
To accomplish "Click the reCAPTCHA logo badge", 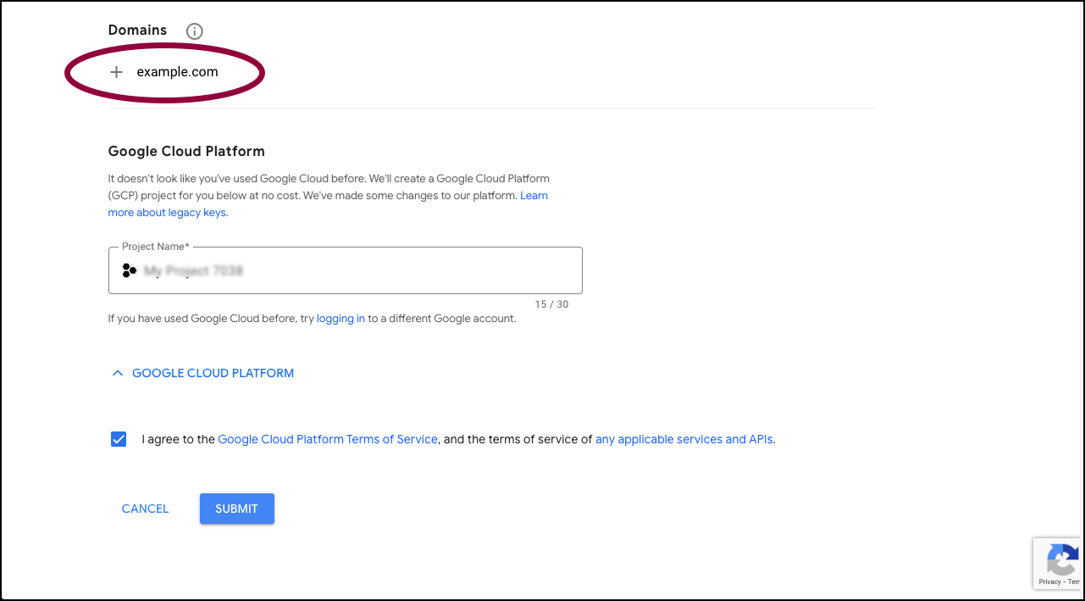I will (1062, 559).
